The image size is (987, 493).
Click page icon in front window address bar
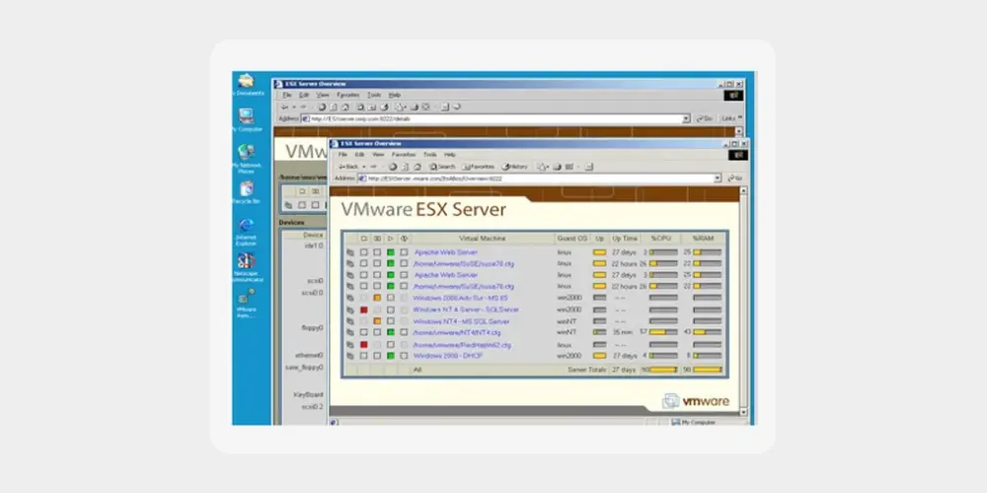tap(362, 178)
